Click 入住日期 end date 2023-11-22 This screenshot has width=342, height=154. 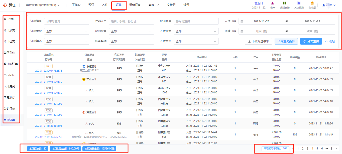point(312,21)
